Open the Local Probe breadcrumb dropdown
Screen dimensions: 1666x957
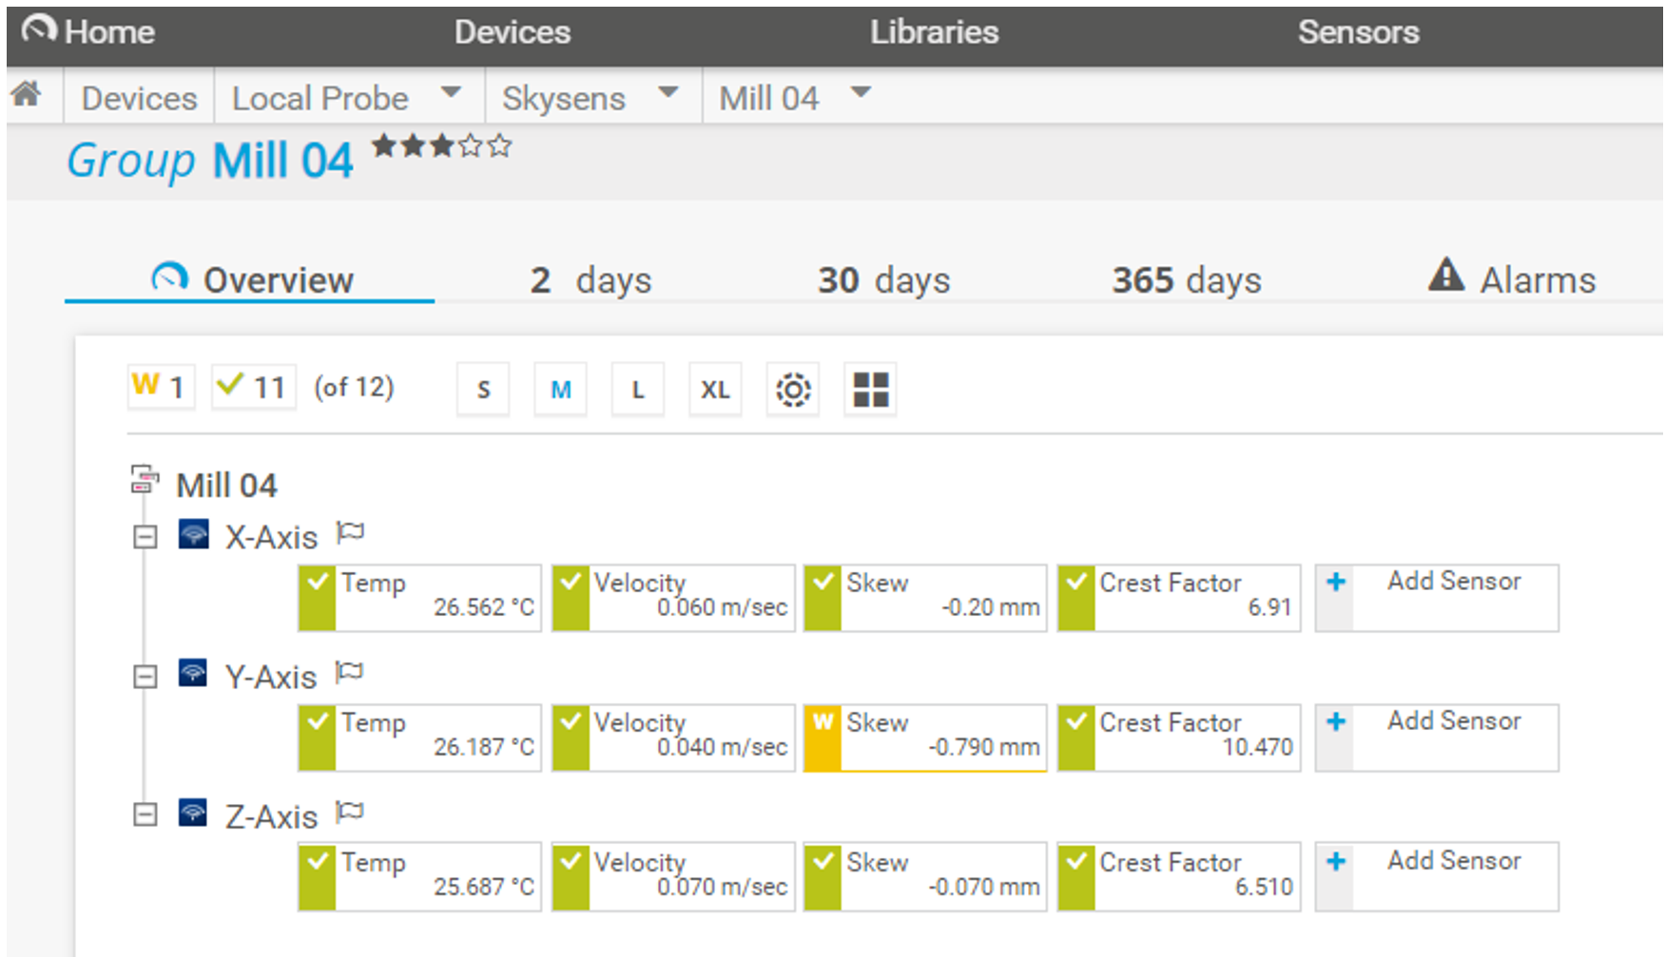pos(452,93)
